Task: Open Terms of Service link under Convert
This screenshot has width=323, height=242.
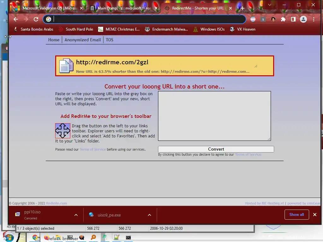Action: 248,154
